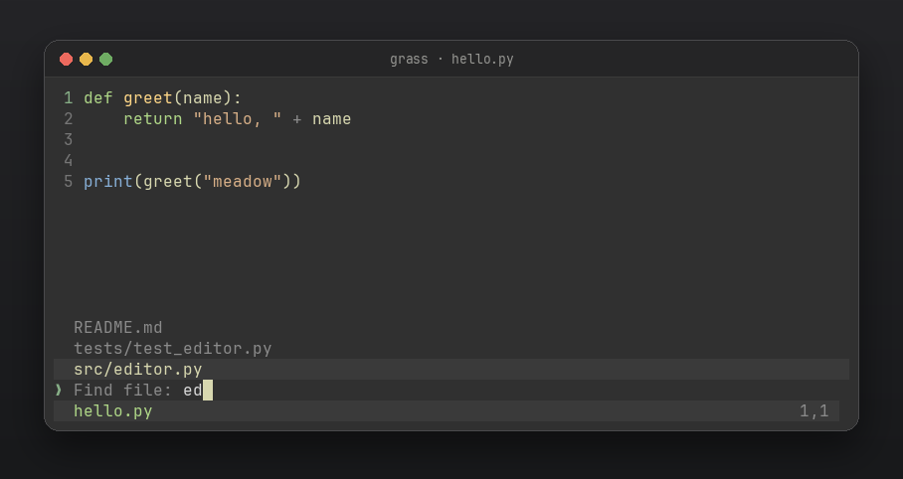903x479 pixels.
Task: Click the def keyword on line 1
Action: click(x=98, y=97)
